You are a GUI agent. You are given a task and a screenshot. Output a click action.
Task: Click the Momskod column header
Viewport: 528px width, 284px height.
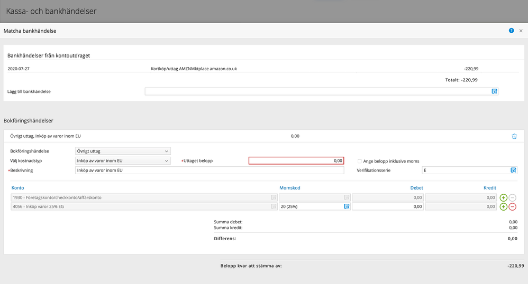pos(289,188)
